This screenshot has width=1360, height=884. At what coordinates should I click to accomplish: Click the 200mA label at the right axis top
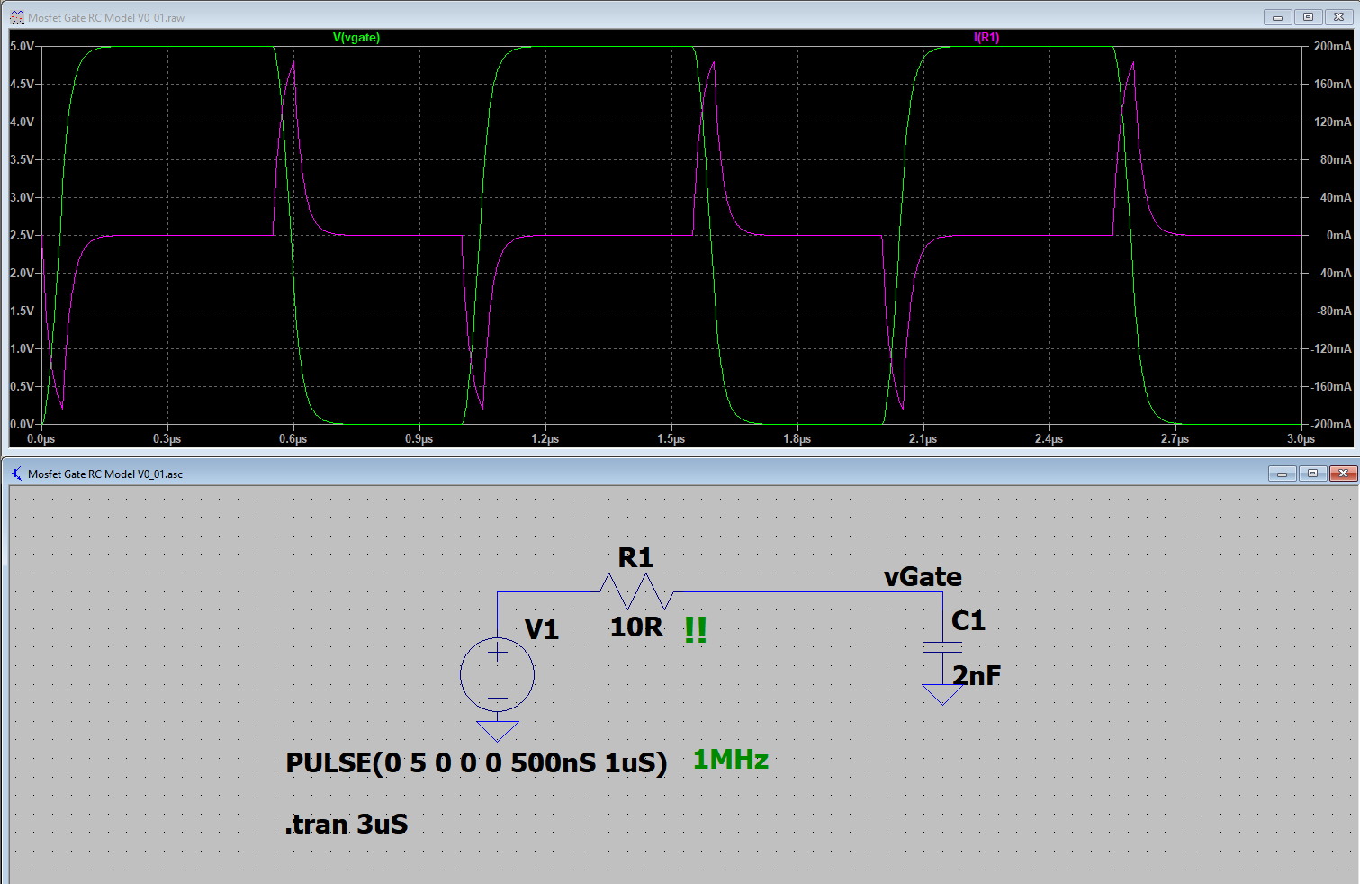point(1332,46)
